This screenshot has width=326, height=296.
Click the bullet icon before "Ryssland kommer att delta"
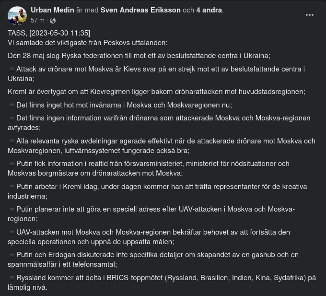pyautogui.click(x=12, y=278)
